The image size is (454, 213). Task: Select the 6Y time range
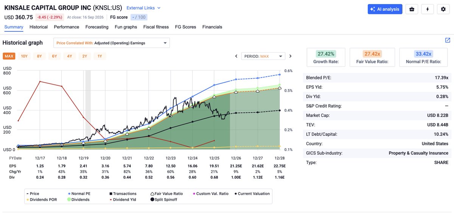tap(54, 56)
